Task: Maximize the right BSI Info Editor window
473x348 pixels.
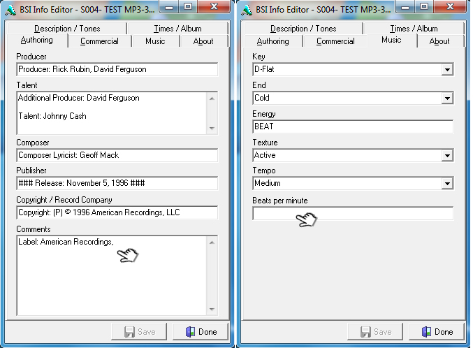Action: (x=424, y=7)
